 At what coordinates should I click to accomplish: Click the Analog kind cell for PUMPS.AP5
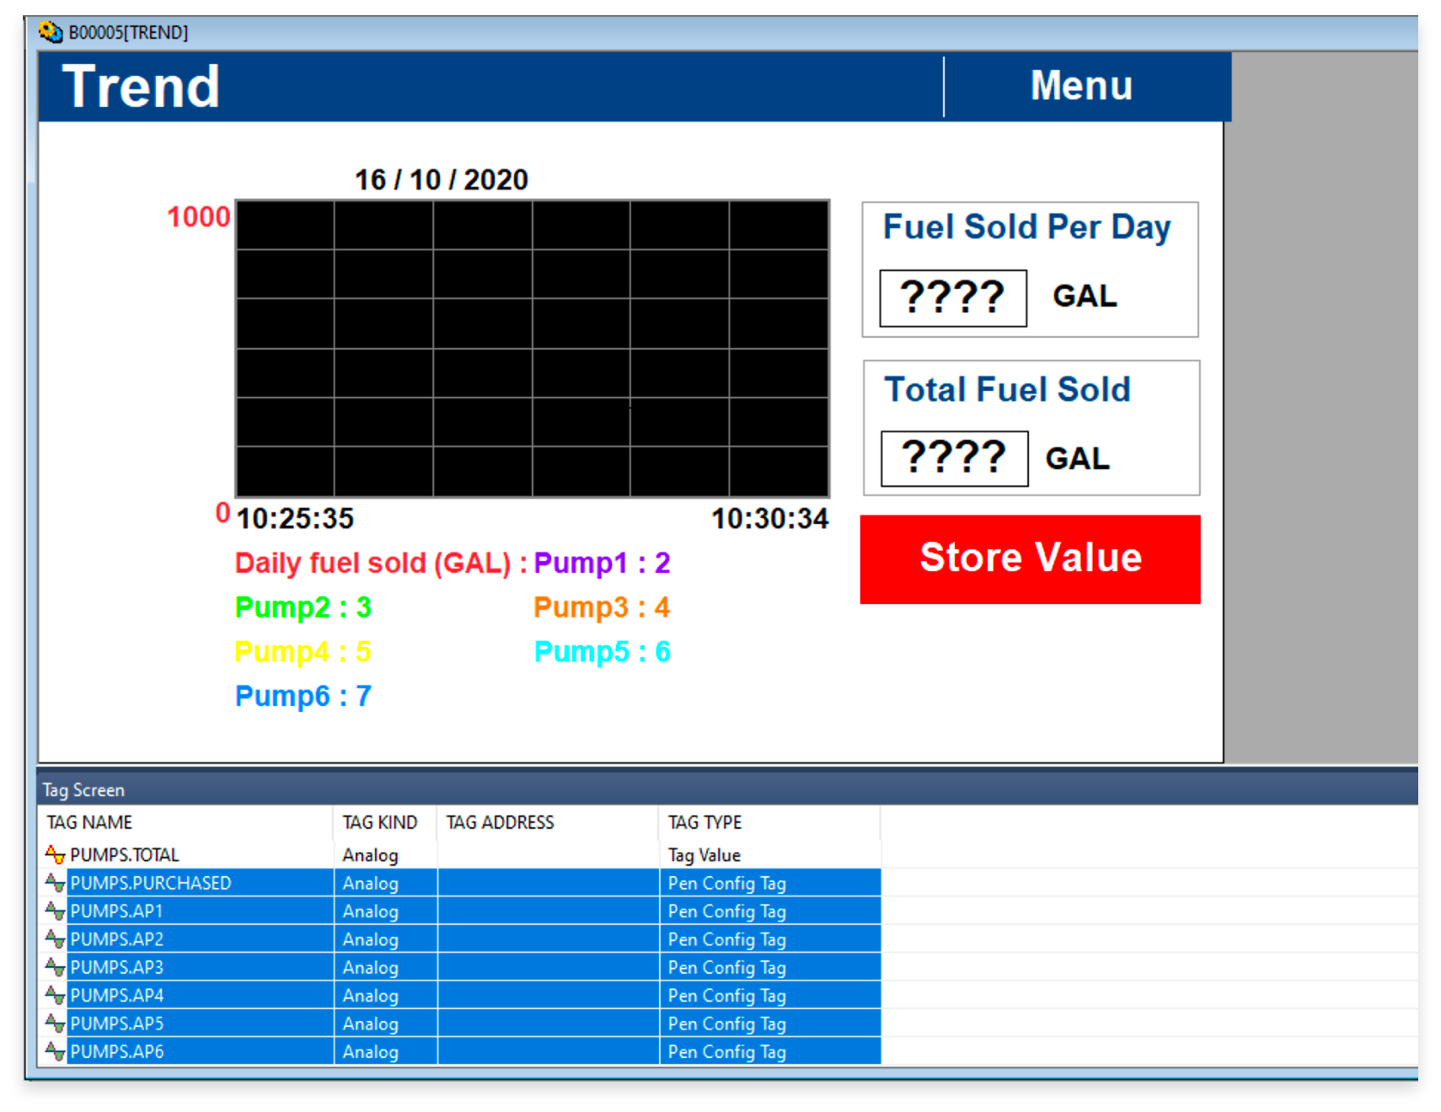pyautogui.click(x=385, y=1024)
